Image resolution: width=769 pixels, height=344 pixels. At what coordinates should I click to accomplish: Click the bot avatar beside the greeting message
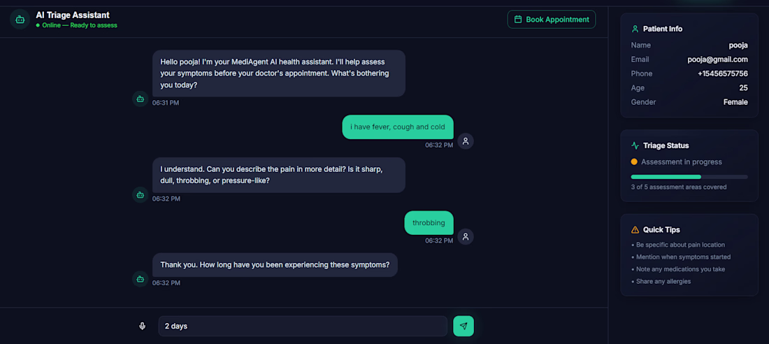141,99
